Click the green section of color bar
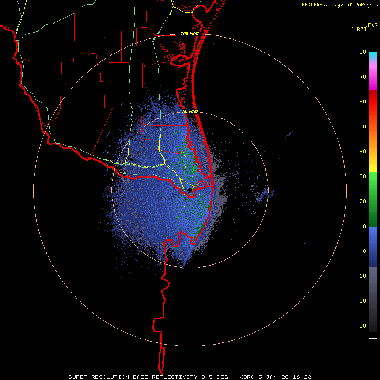The width and height of the screenshot is (380, 380). 373,199
